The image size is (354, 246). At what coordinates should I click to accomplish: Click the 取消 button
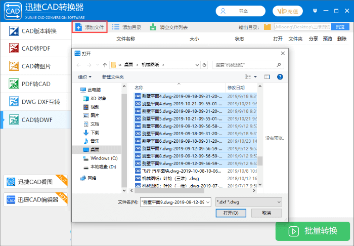coord(267,213)
